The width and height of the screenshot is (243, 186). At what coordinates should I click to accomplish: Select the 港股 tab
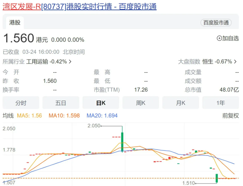coord(15,22)
